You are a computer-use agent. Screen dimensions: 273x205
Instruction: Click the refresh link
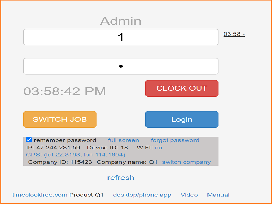click(121, 178)
